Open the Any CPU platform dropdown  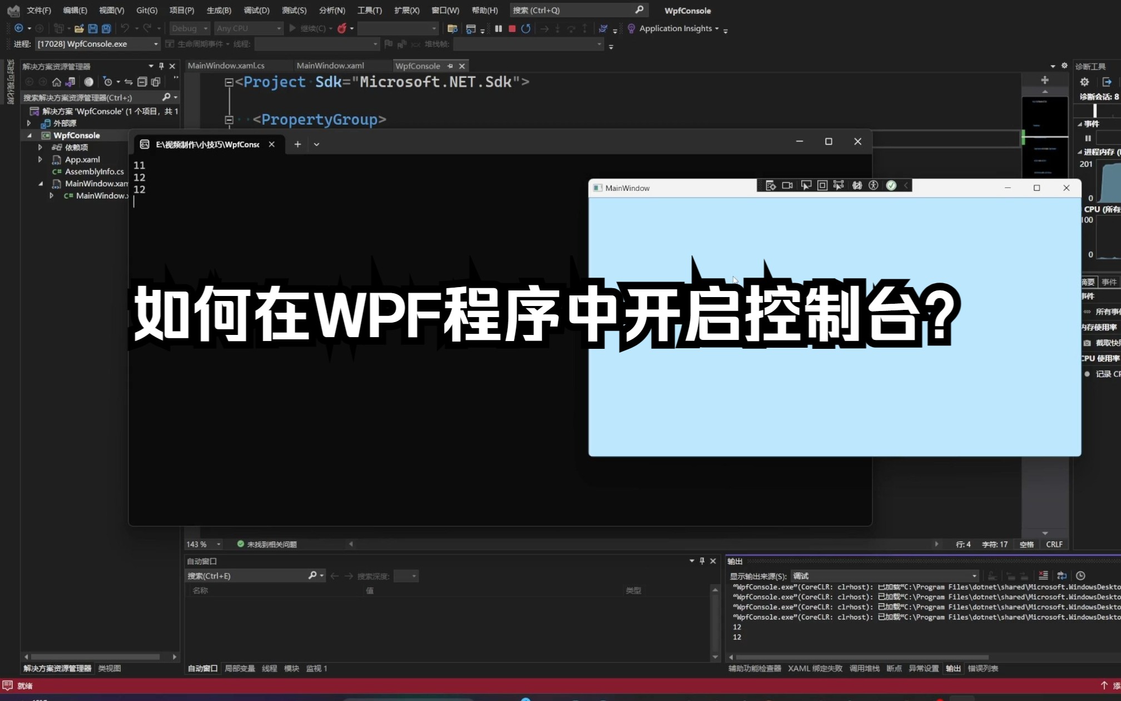coord(249,28)
